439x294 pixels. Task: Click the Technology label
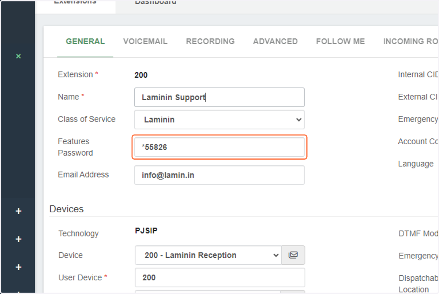click(79, 234)
